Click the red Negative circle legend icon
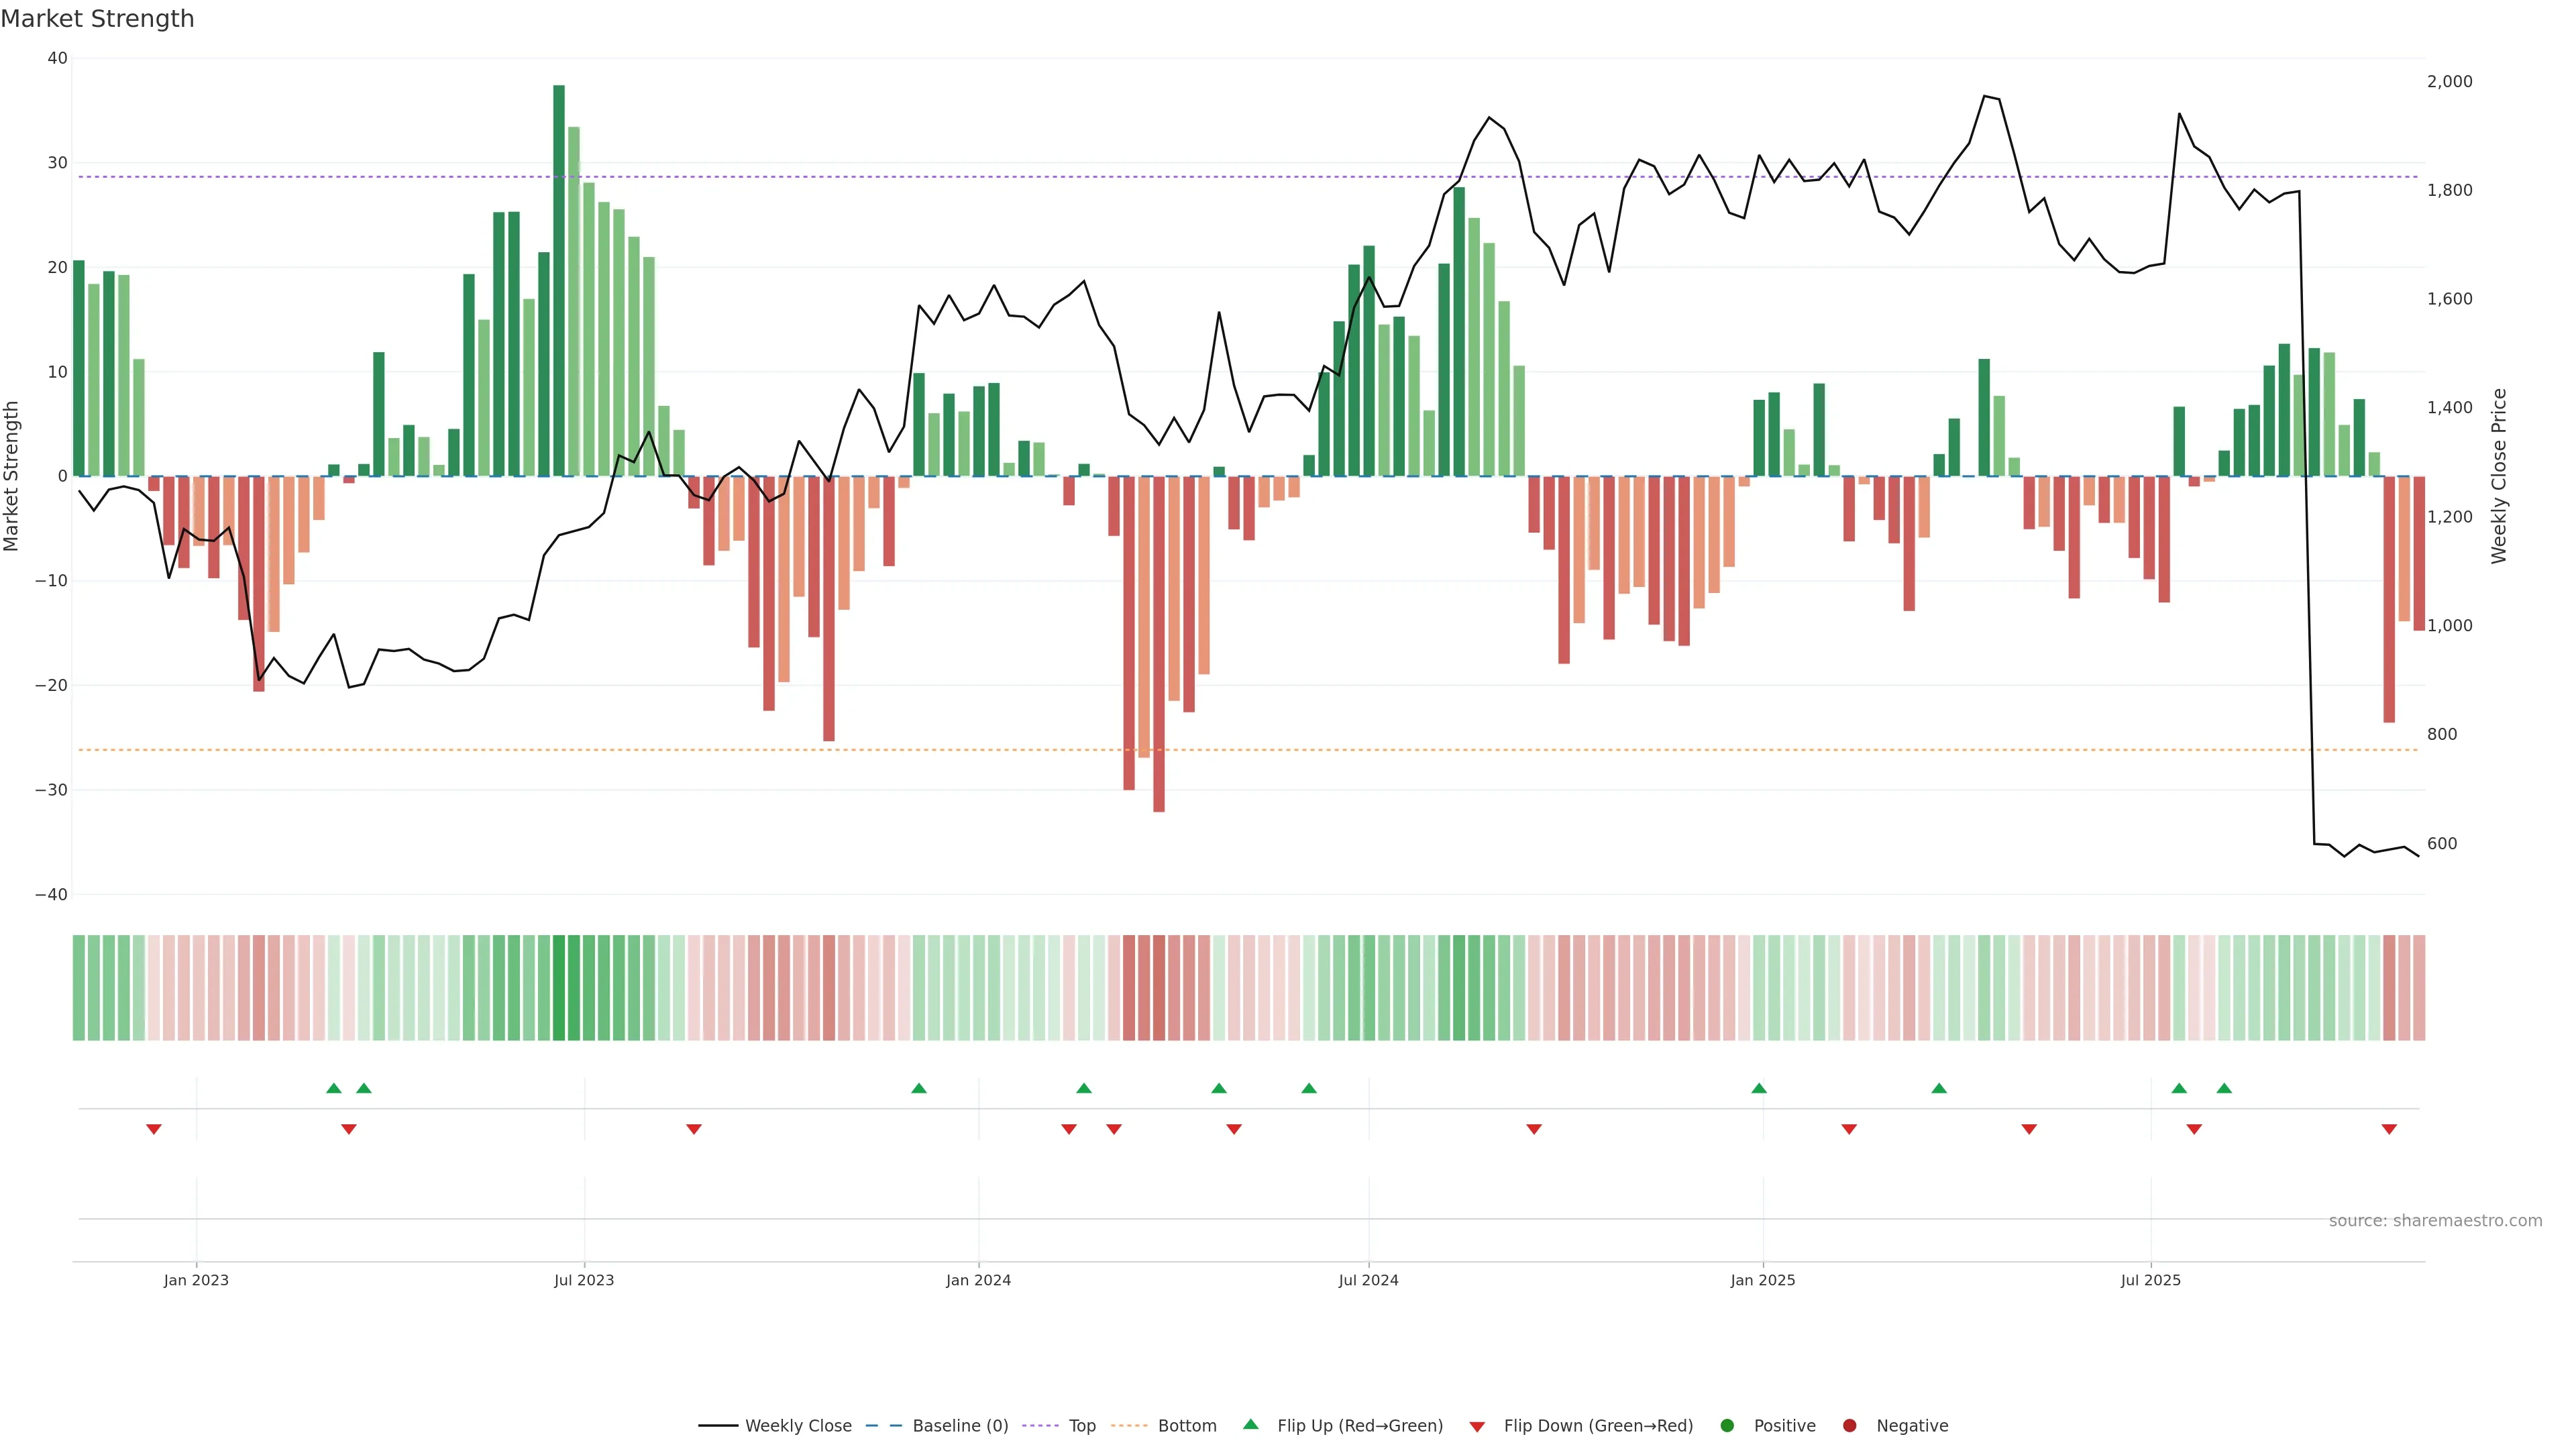This screenshot has width=2576, height=1449. 1849,1426
